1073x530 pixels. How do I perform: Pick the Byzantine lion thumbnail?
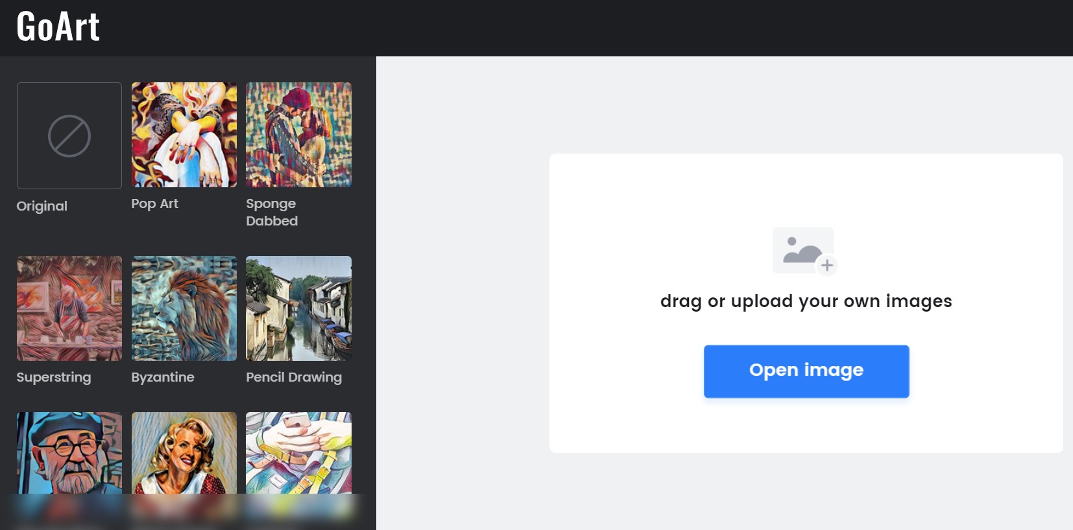coord(184,308)
